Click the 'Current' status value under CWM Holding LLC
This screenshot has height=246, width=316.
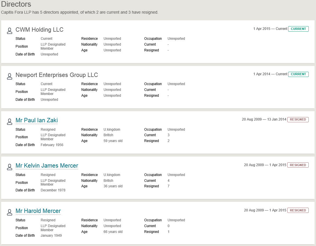(x=46, y=39)
